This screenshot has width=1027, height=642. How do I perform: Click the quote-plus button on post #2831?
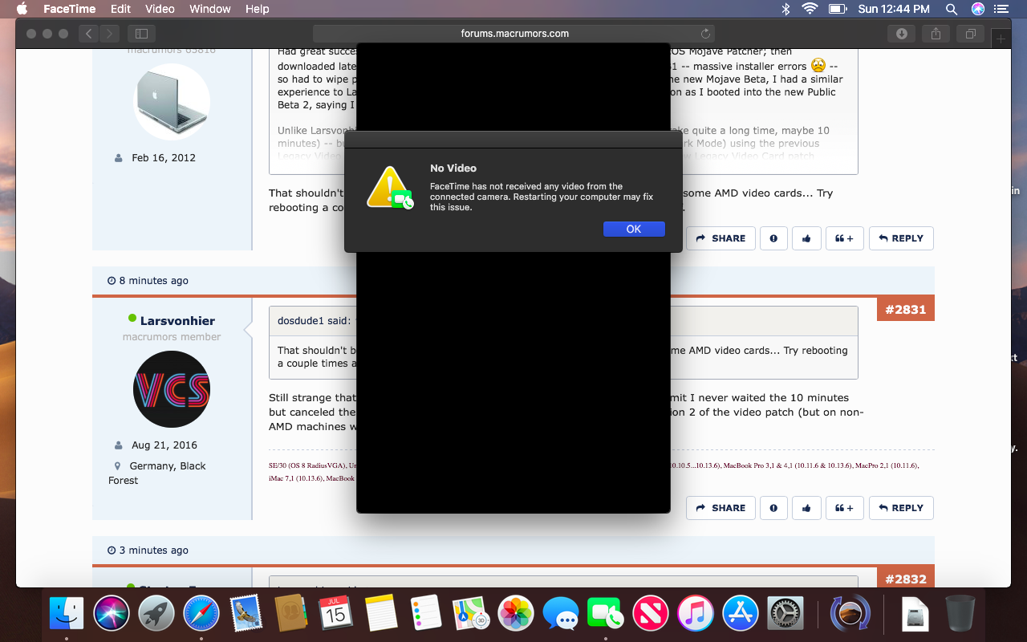pyautogui.click(x=845, y=508)
